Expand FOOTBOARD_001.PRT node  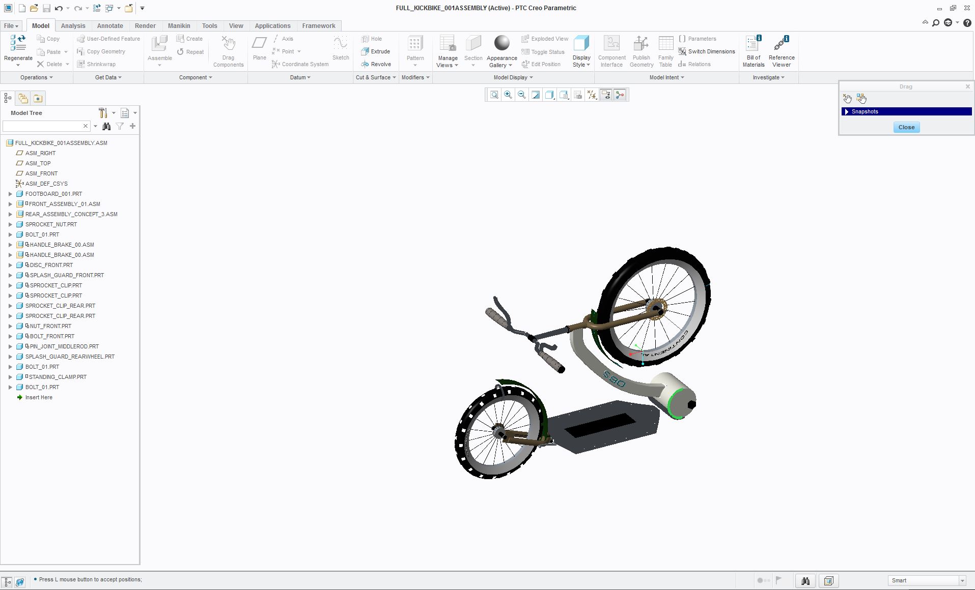tap(10, 194)
